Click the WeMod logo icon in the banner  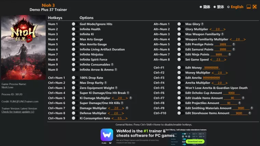coord(107,135)
